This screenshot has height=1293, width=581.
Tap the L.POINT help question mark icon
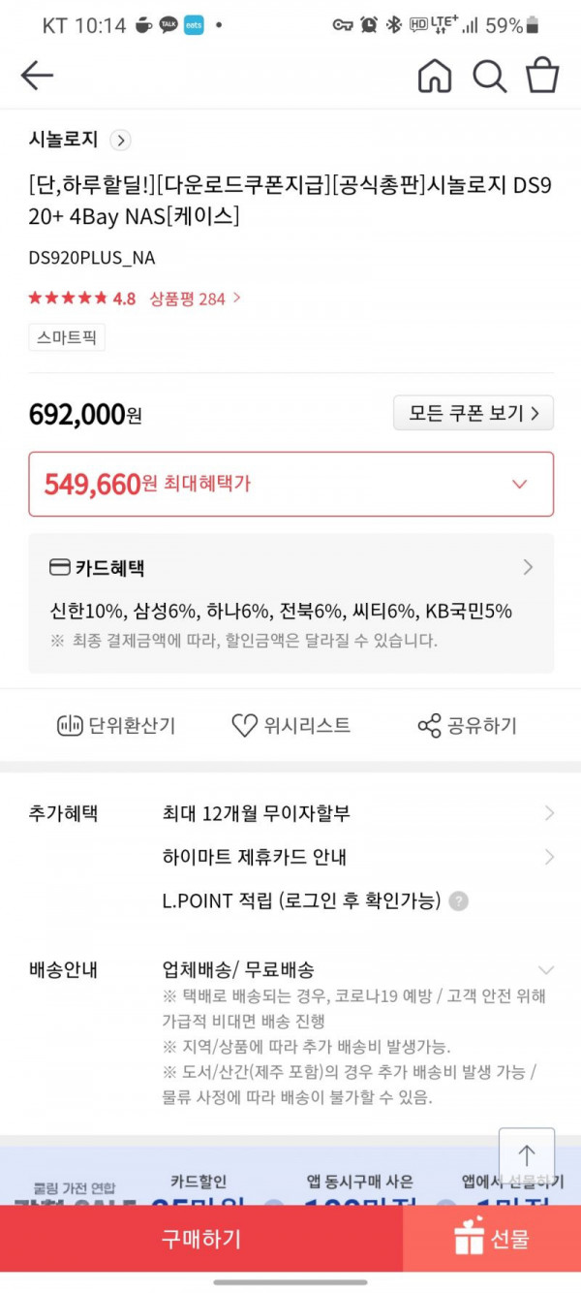tap(459, 901)
